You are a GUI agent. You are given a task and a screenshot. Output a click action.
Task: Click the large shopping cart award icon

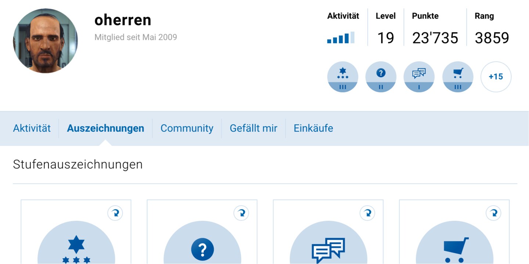[454, 243]
